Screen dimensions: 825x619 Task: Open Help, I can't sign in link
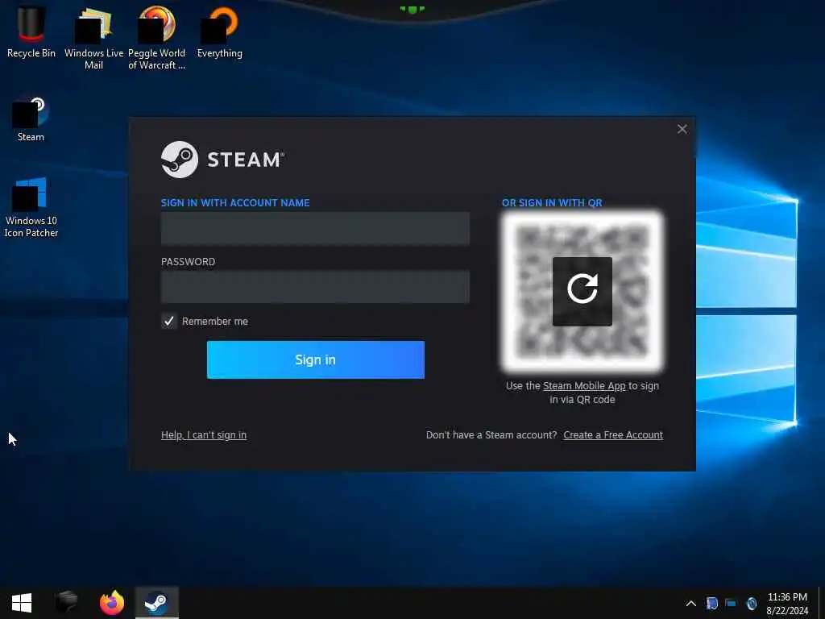(204, 434)
